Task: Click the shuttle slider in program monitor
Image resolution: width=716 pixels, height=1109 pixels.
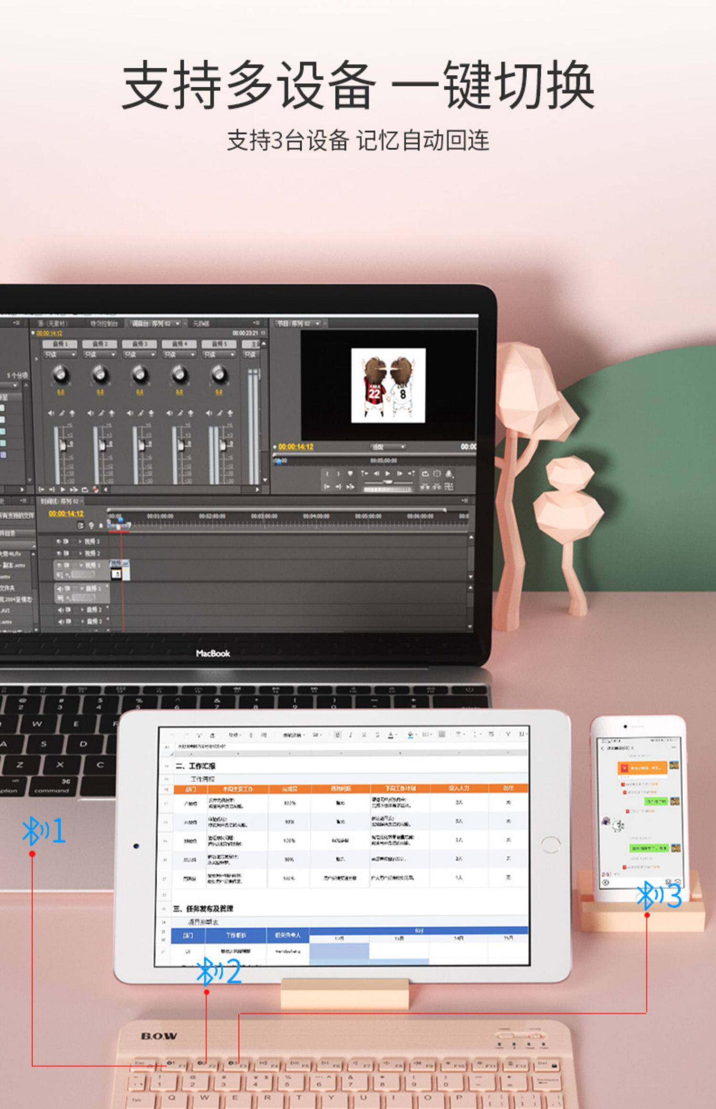Action: [x=388, y=483]
